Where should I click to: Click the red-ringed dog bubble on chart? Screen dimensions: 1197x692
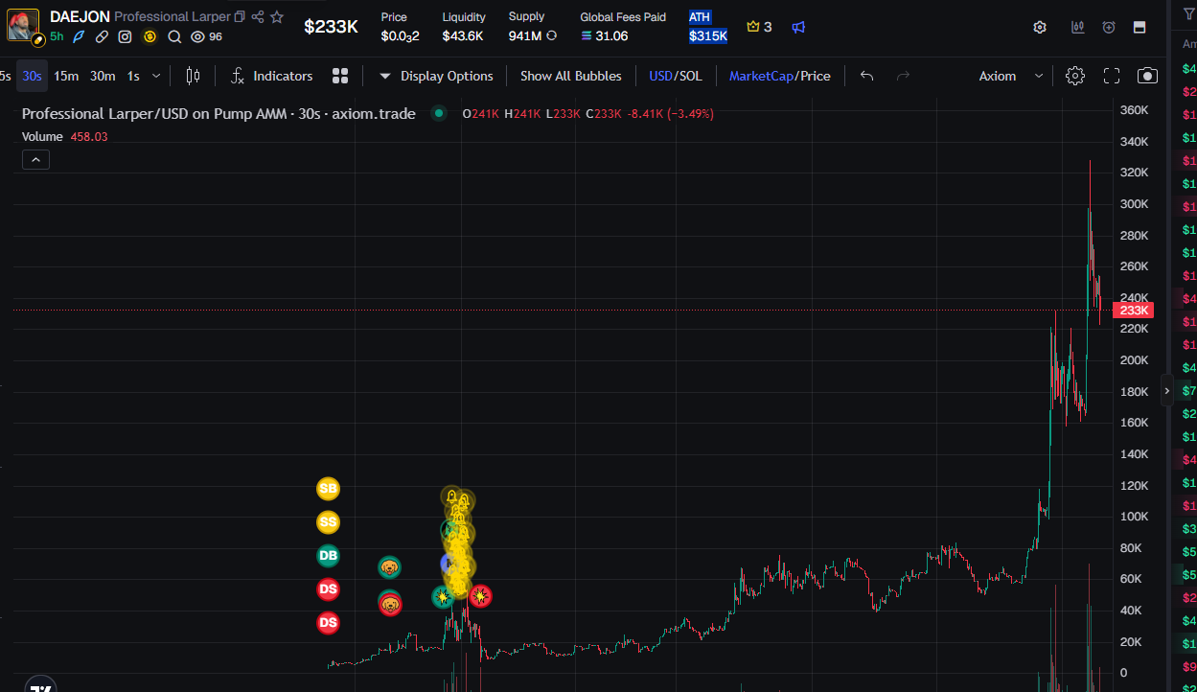pyautogui.click(x=390, y=604)
